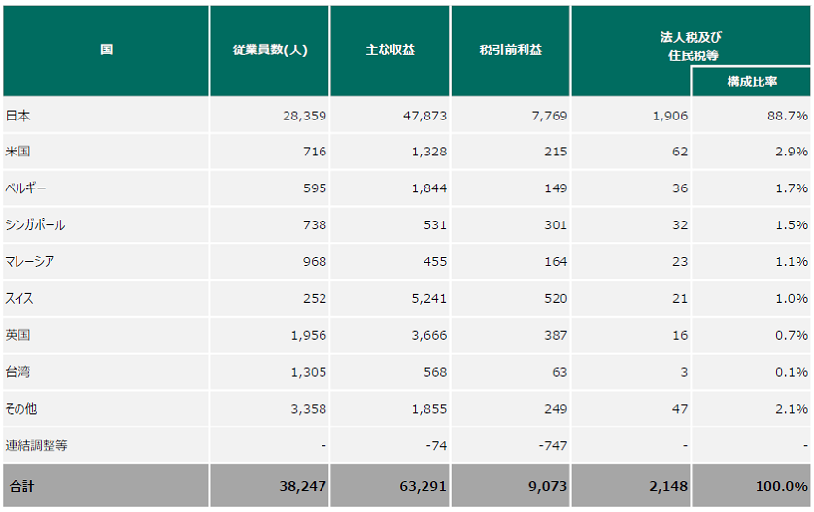814x512 pixels.
Task: Select the 米国 row label
Action: pos(18,152)
